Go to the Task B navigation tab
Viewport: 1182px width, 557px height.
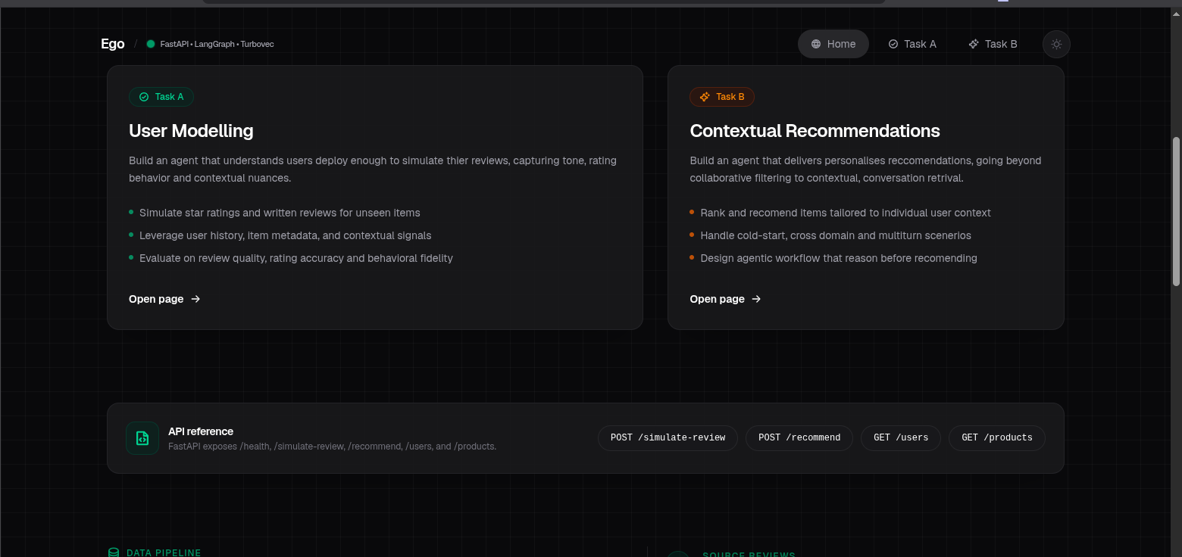(993, 44)
